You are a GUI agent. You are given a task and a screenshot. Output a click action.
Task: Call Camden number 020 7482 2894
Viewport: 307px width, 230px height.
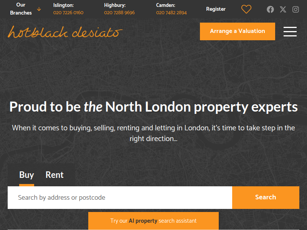click(x=171, y=13)
